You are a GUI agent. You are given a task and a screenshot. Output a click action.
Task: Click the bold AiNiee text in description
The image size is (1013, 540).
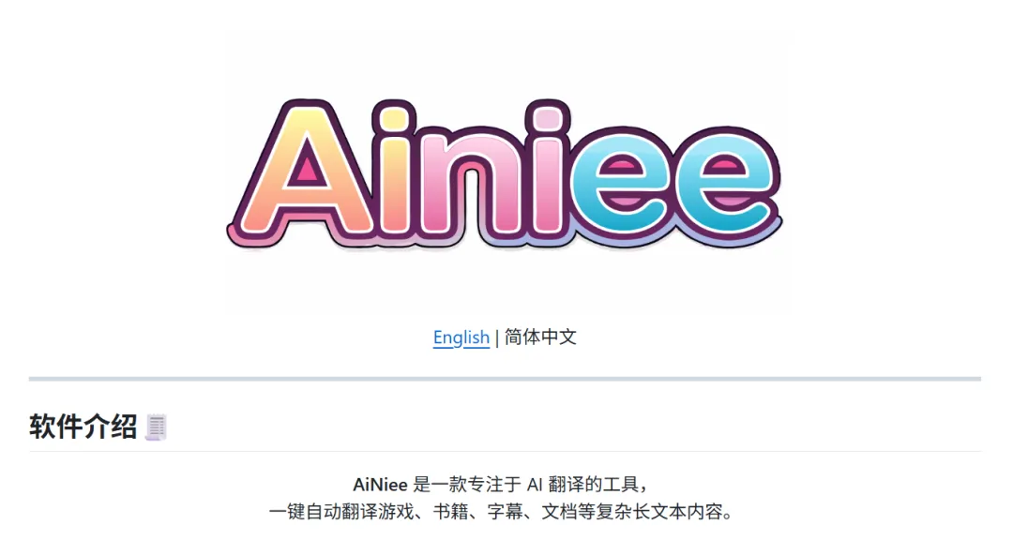coord(380,485)
